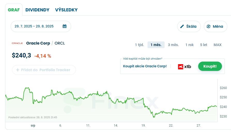Image resolution: width=231 pixels, height=132 pixels.
Task: Select the 1 měs. time range
Action: pos(156,45)
